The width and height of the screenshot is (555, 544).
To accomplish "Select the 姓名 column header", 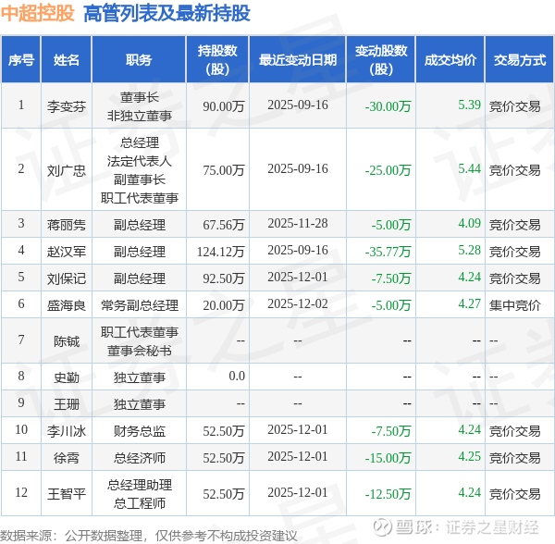I will pos(67,59).
